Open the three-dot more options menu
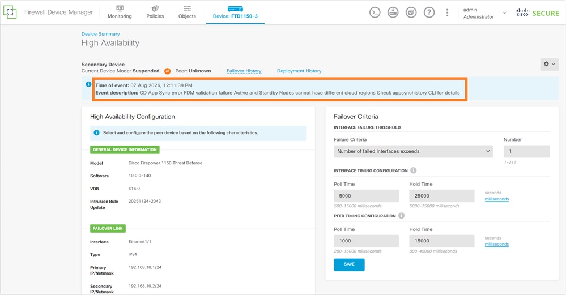The height and width of the screenshot is (295, 566). tap(447, 12)
